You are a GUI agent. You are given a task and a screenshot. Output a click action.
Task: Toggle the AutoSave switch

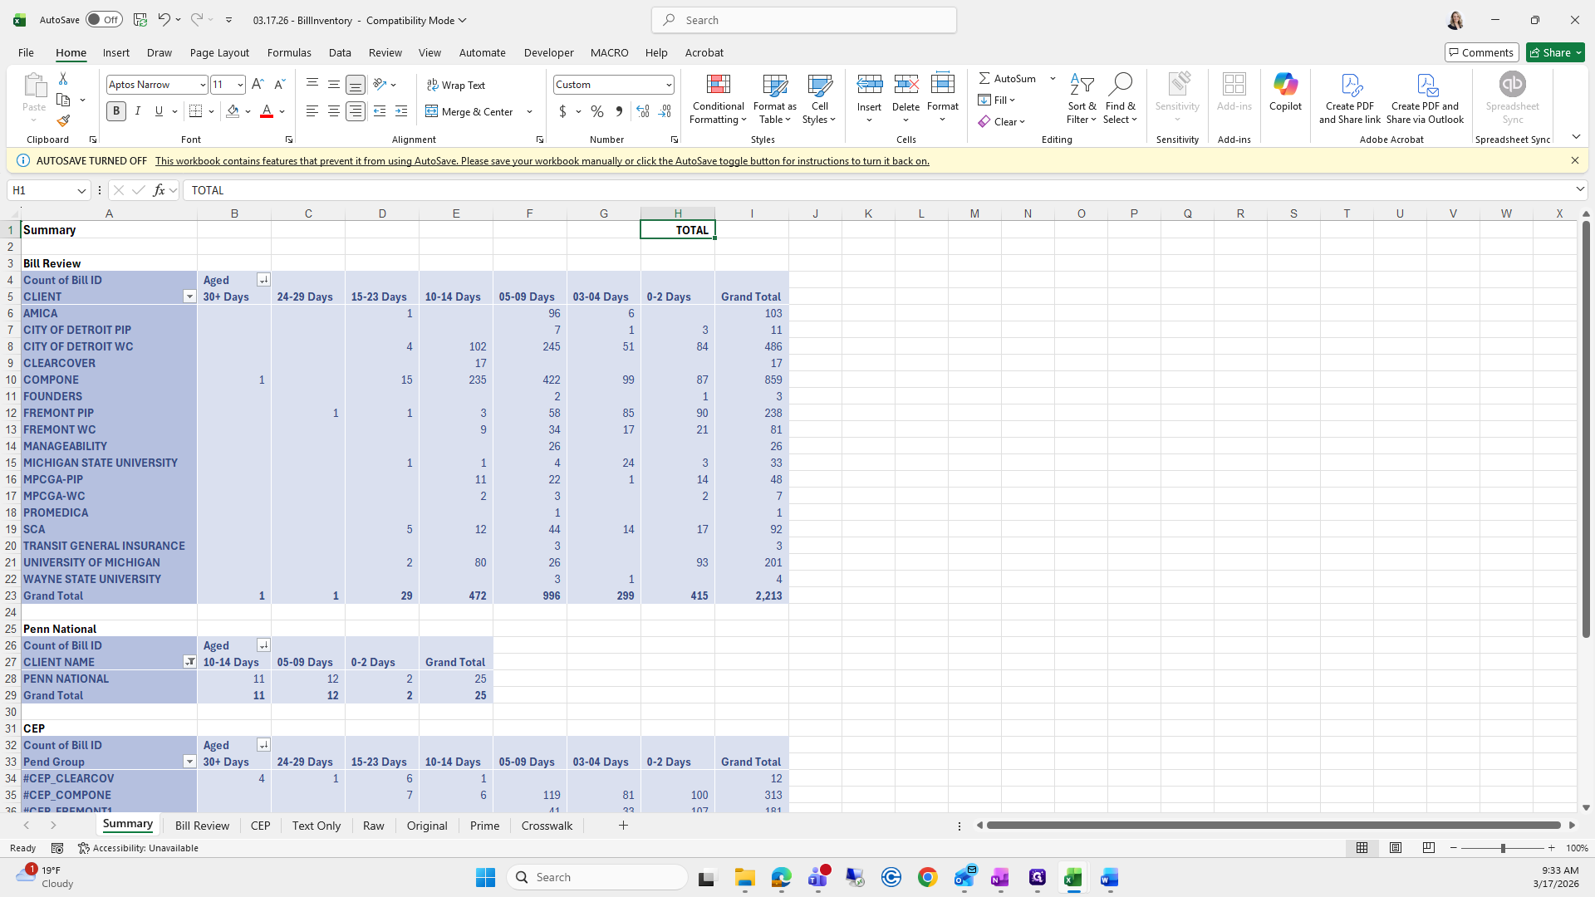point(104,20)
